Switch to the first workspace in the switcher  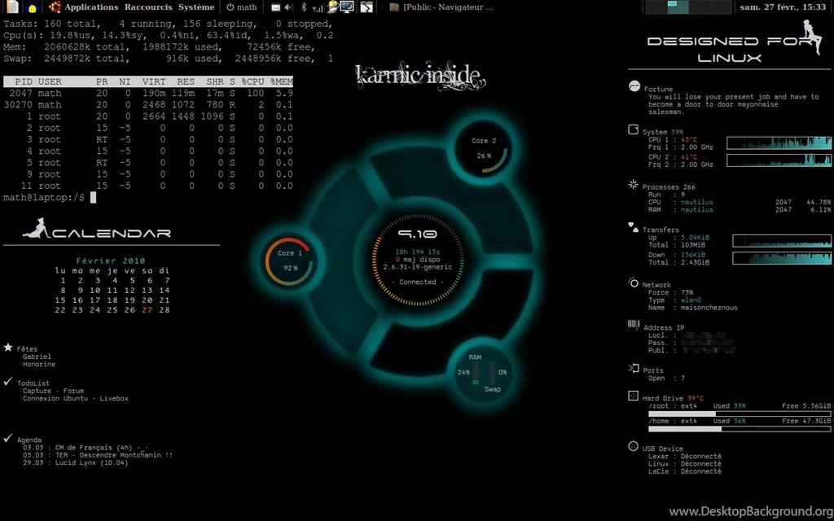coord(656,7)
